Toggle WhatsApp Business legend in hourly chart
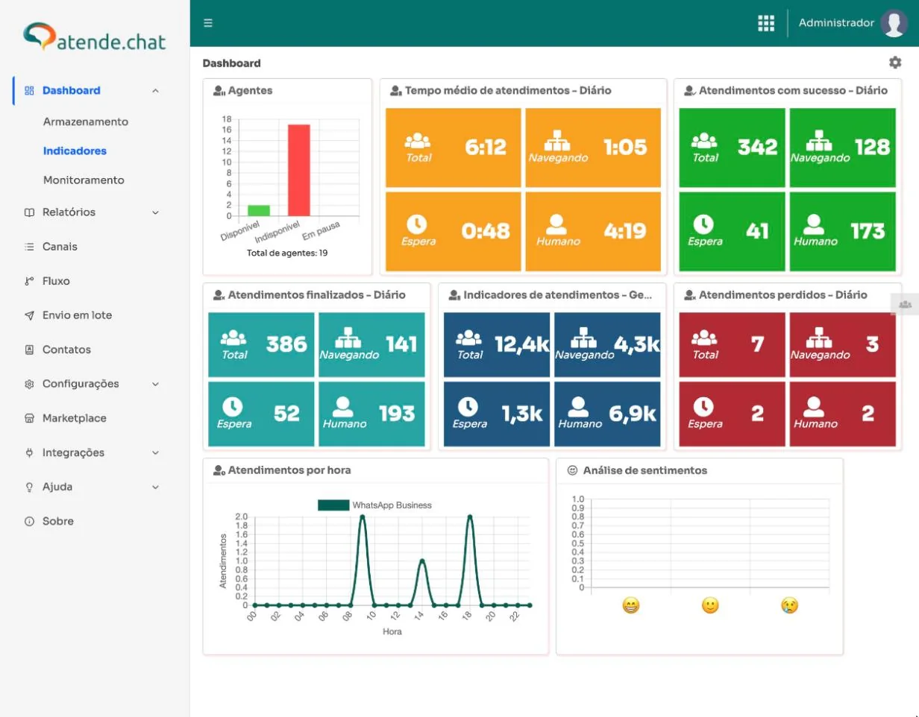Screen dimensions: 919x717 pos(374,505)
